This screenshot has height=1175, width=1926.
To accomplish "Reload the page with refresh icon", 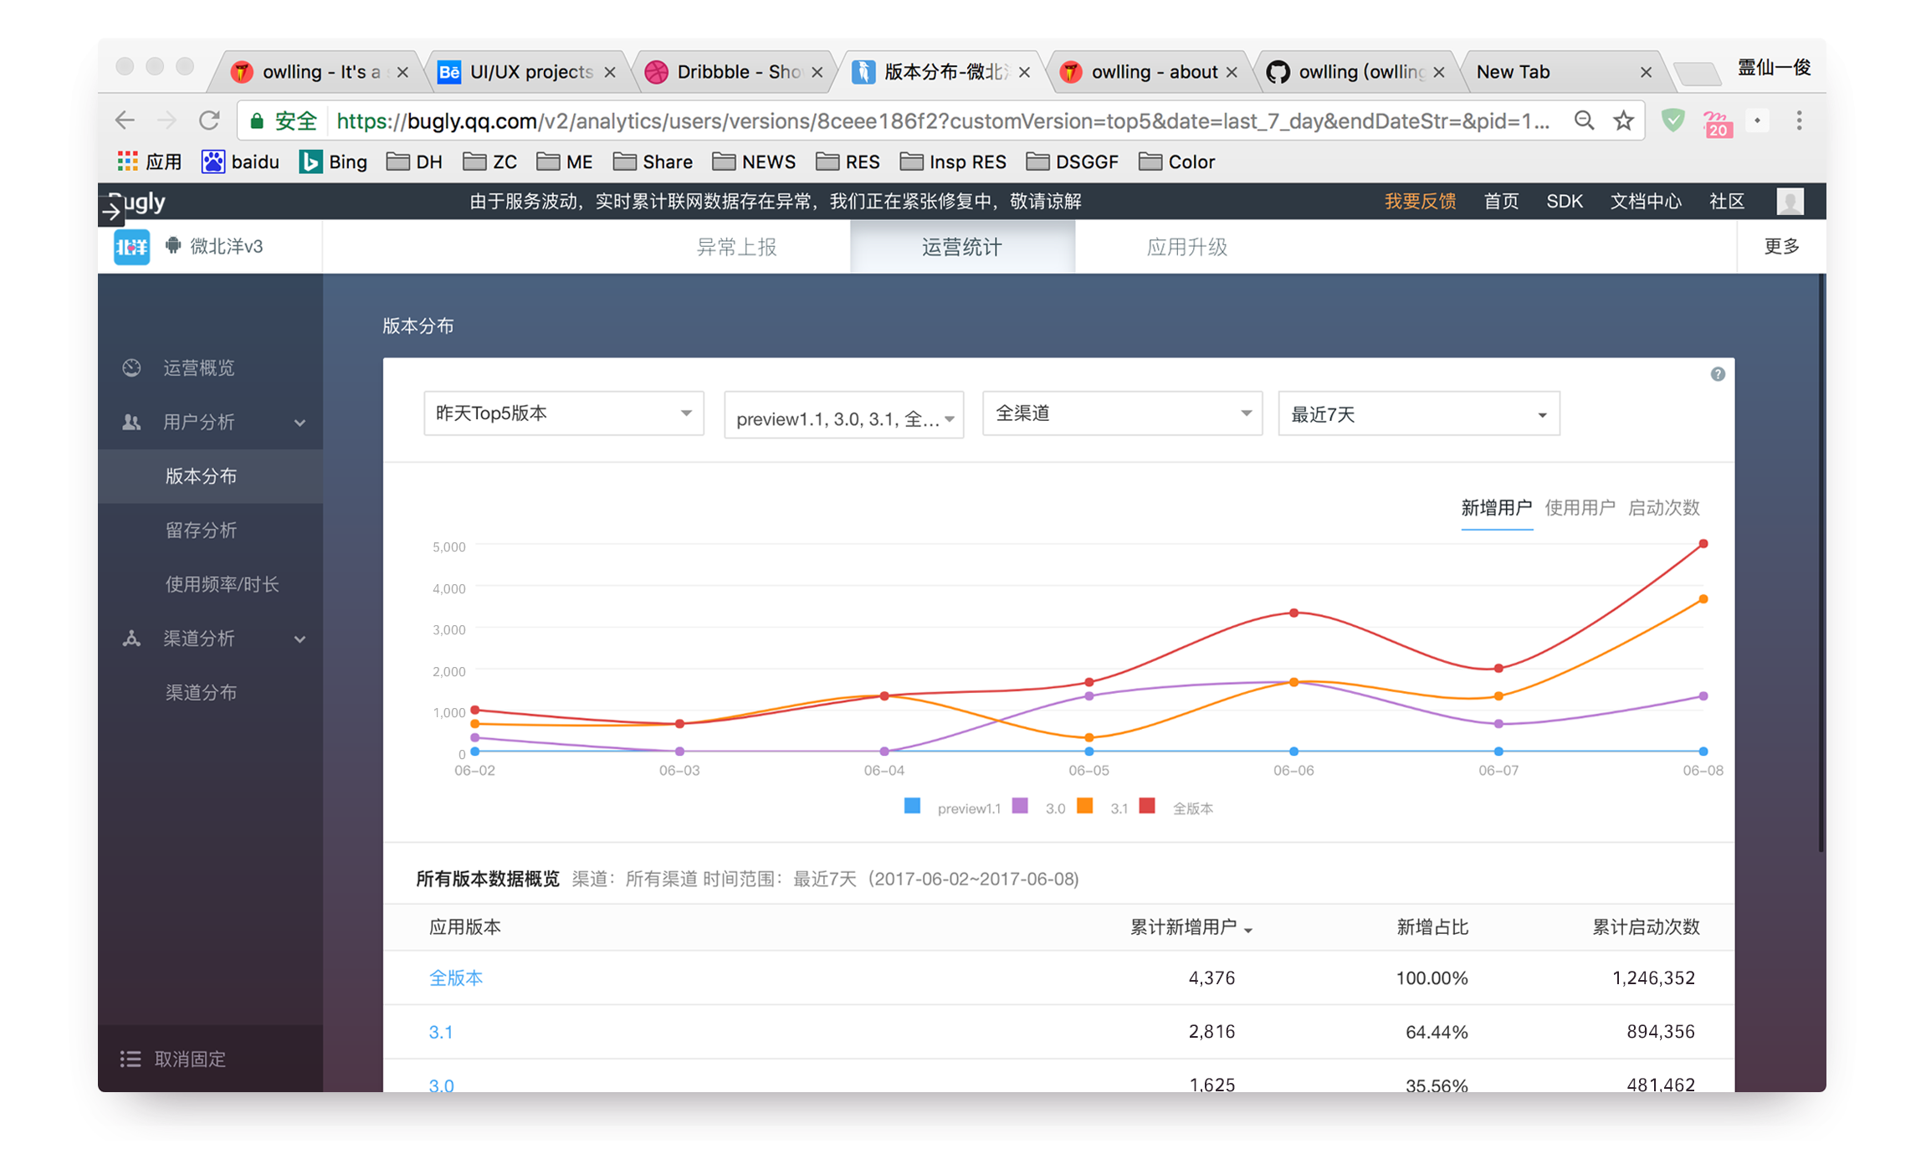I will click(209, 121).
